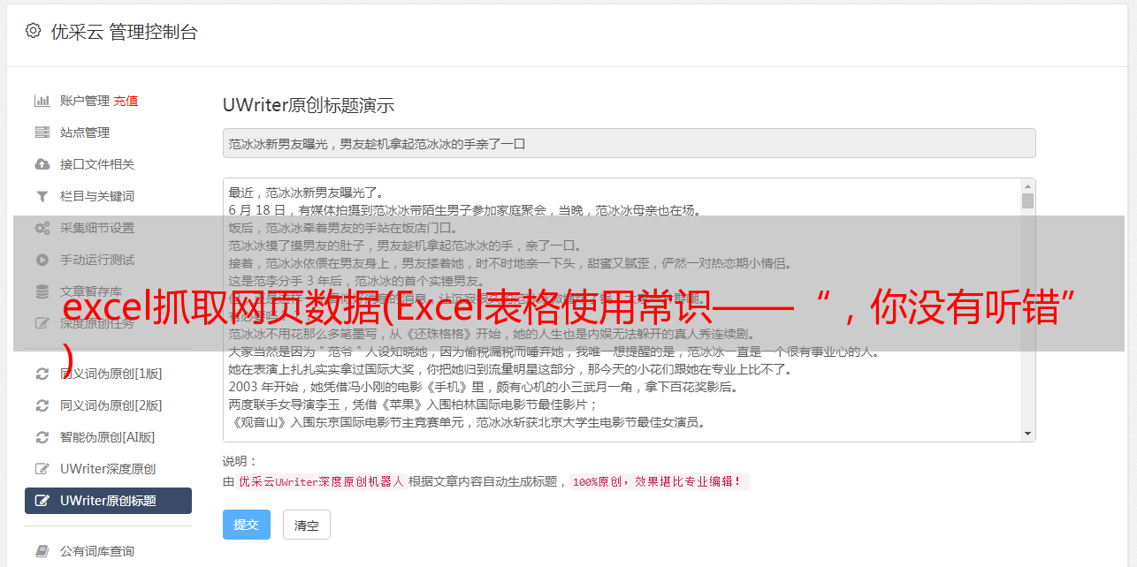Click the 清空 button

click(x=307, y=525)
